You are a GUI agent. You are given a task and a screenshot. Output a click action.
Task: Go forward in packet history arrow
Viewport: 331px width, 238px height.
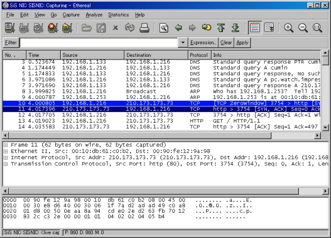[x=193, y=28]
